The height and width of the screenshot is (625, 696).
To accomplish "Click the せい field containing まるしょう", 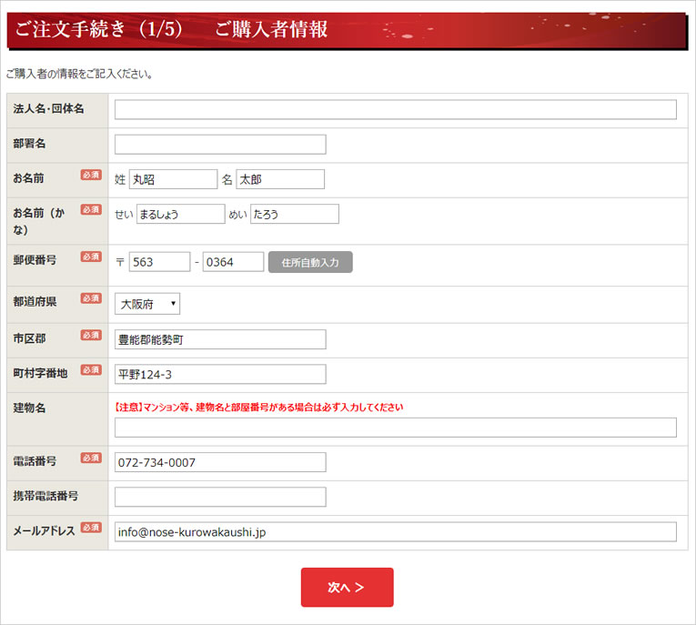I will click(179, 214).
